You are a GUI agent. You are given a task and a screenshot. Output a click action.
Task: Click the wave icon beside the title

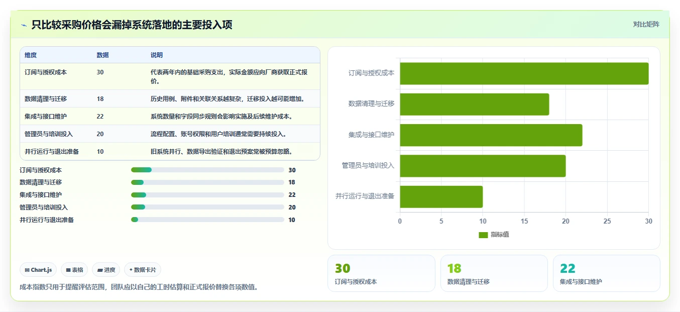[x=24, y=25]
